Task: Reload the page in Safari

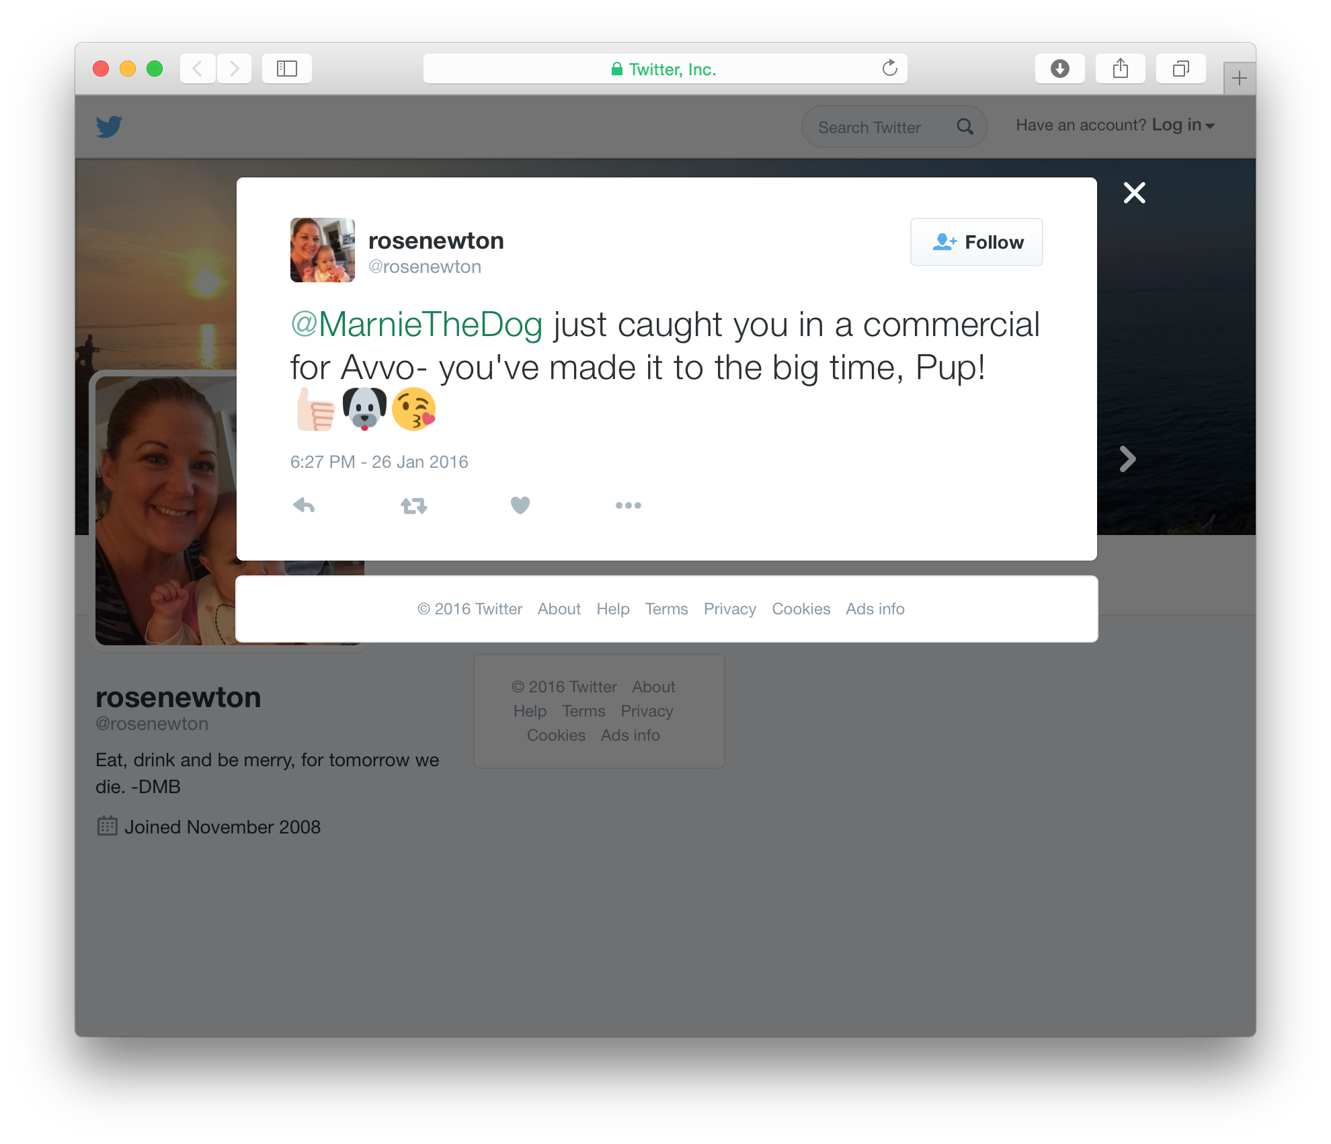Action: 890,69
